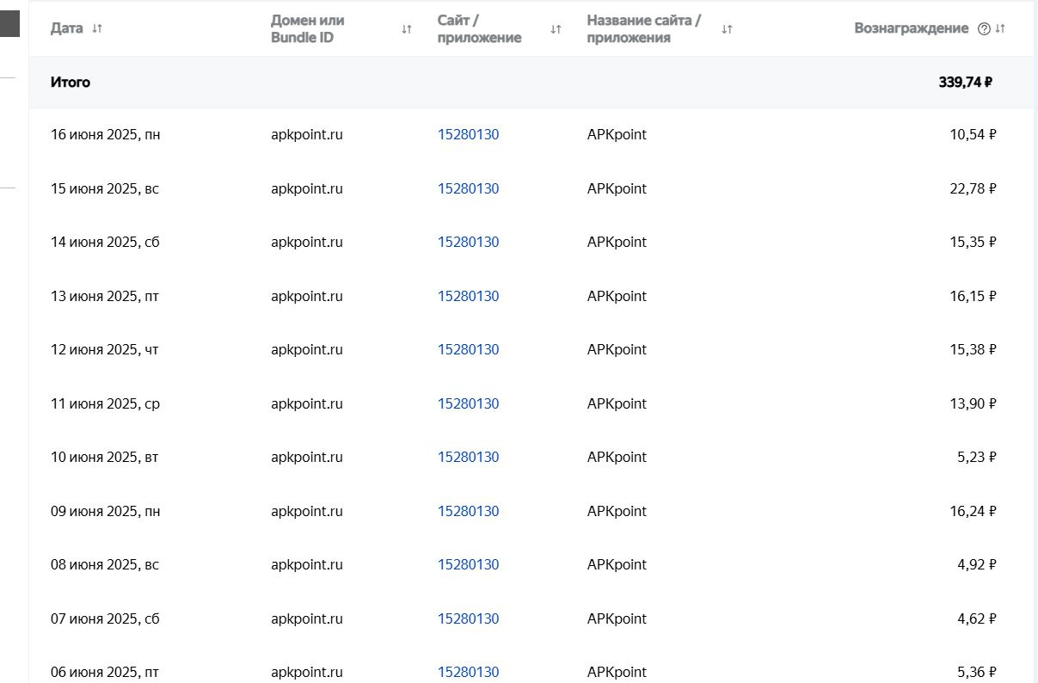Select reward value 4,62 ₽
This screenshot has width=1038, height=683.
pos(977,618)
